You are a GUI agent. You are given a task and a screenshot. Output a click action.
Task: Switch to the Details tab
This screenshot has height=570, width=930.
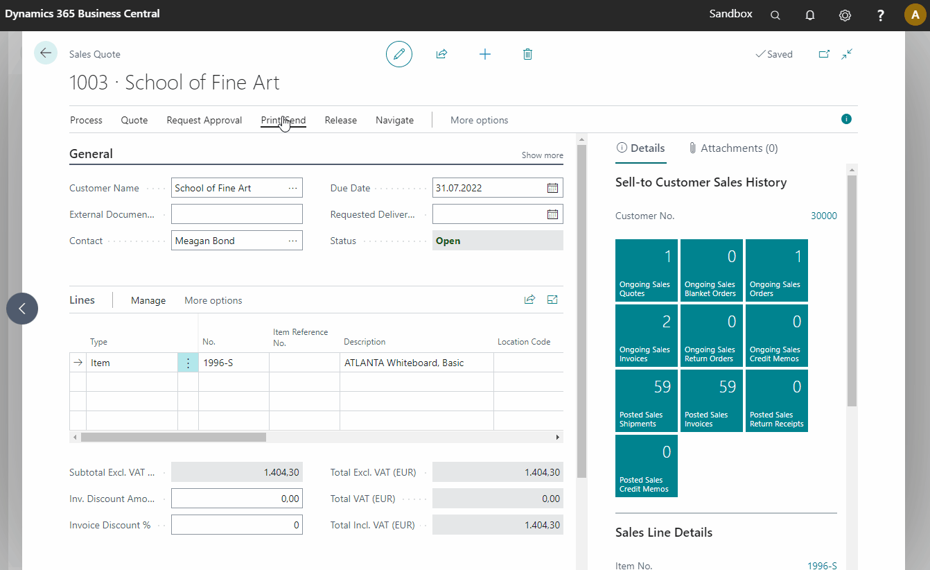click(641, 148)
